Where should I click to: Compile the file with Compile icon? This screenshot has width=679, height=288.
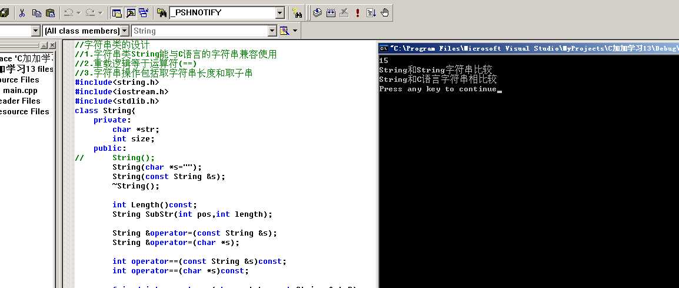point(317,12)
